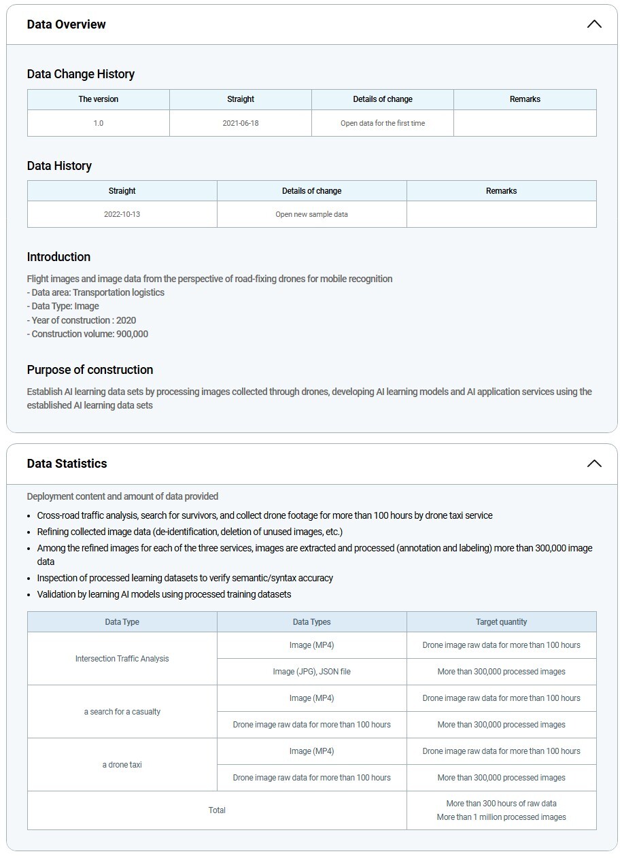Click the Data Statistics heading

coord(67,464)
